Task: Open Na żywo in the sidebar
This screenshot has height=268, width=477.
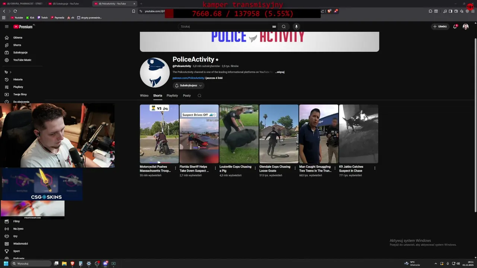Action: [18, 229]
